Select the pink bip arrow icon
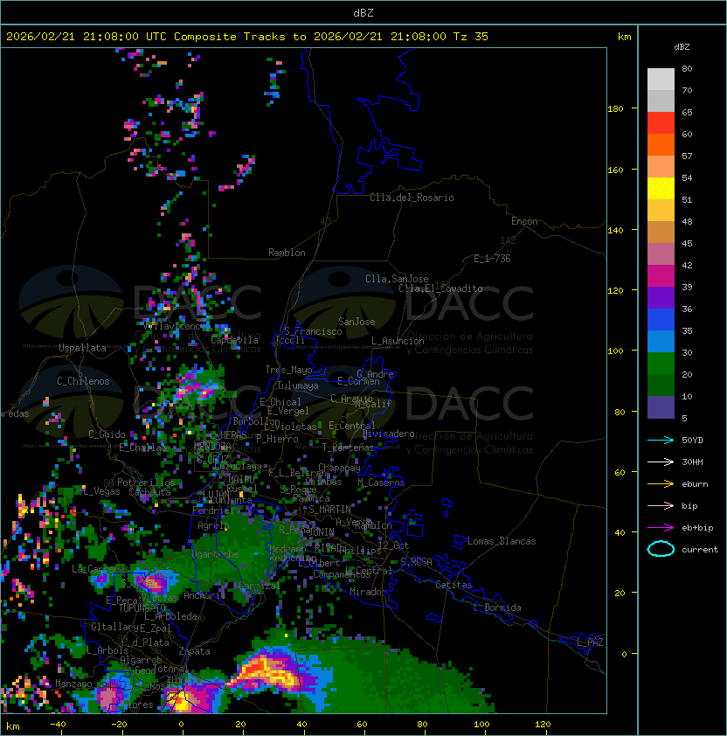 (x=661, y=505)
